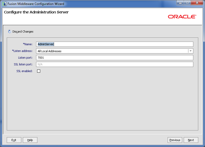Close the Fusion Middleware Configuration Wizard
The image size is (205, 147).
(197, 3)
